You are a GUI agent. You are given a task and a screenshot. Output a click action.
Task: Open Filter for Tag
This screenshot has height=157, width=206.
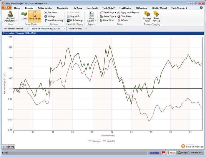click(x=156, y=17)
